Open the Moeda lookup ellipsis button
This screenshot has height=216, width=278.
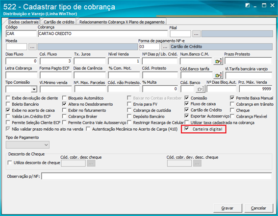[32, 47]
